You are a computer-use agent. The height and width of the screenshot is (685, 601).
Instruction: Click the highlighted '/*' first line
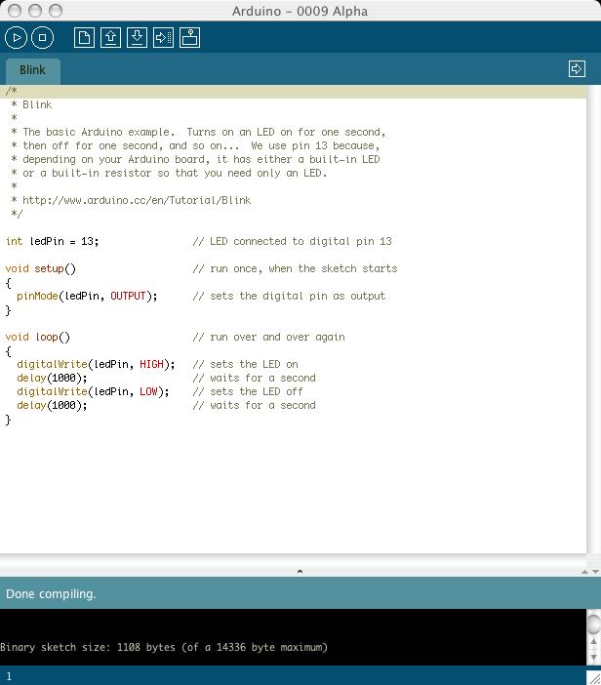click(293, 92)
